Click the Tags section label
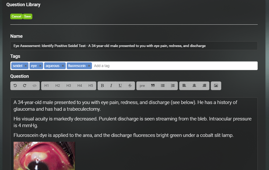269x170 pixels. click(x=15, y=56)
